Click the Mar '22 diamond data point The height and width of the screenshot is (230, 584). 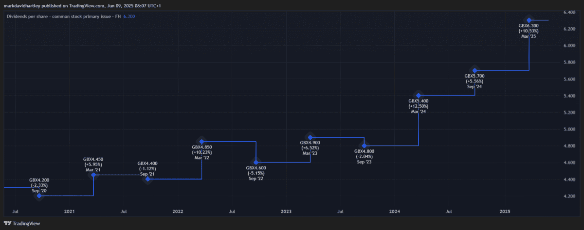coord(201,141)
